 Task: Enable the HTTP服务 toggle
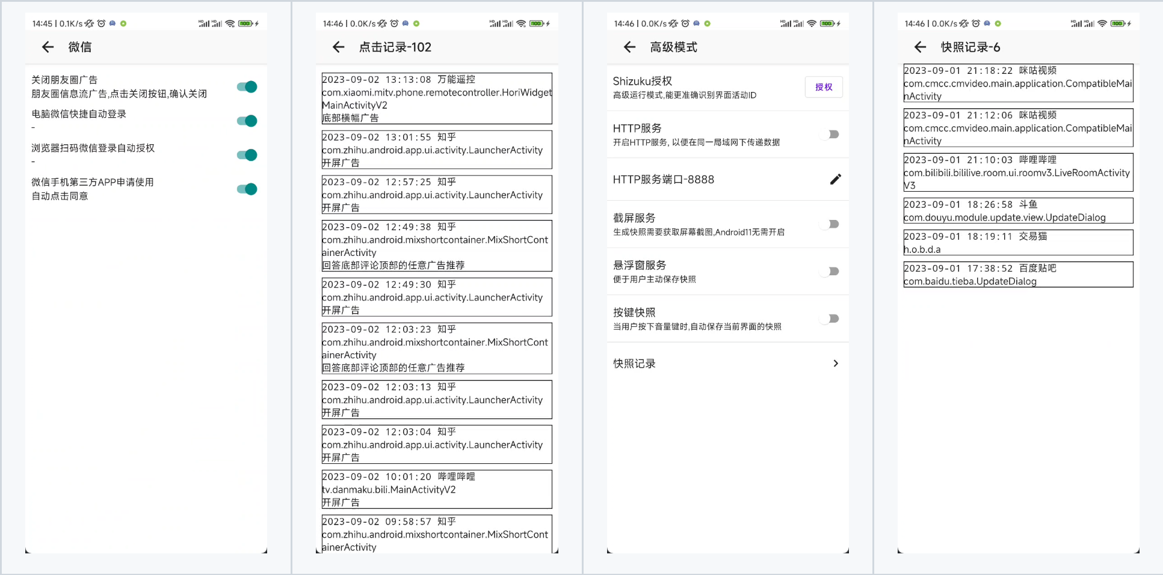pos(831,135)
